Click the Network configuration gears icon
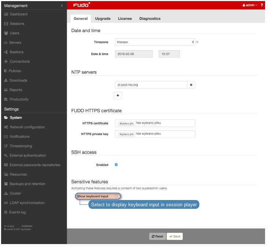The image size is (268, 247). [6, 127]
